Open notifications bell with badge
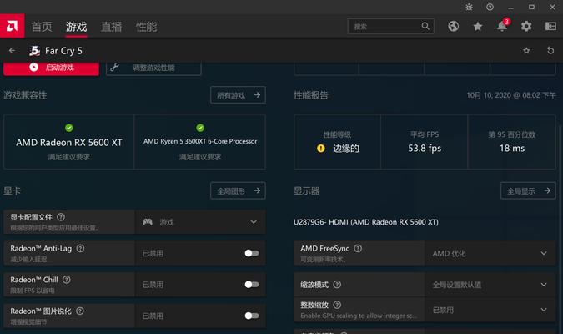 pyautogui.click(x=502, y=26)
